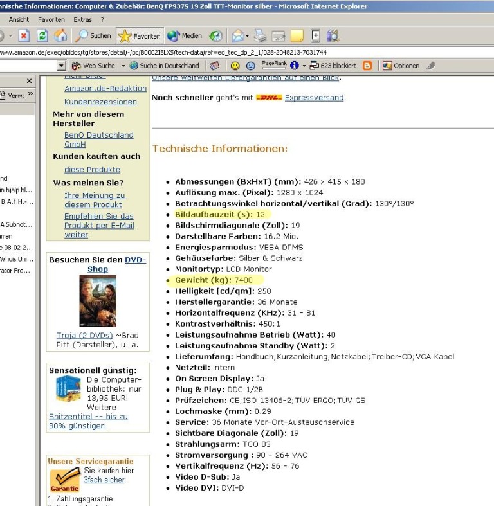The height and width of the screenshot is (506, 494).
Task: Open the diese Produkte link
Action: coord(92,170)
